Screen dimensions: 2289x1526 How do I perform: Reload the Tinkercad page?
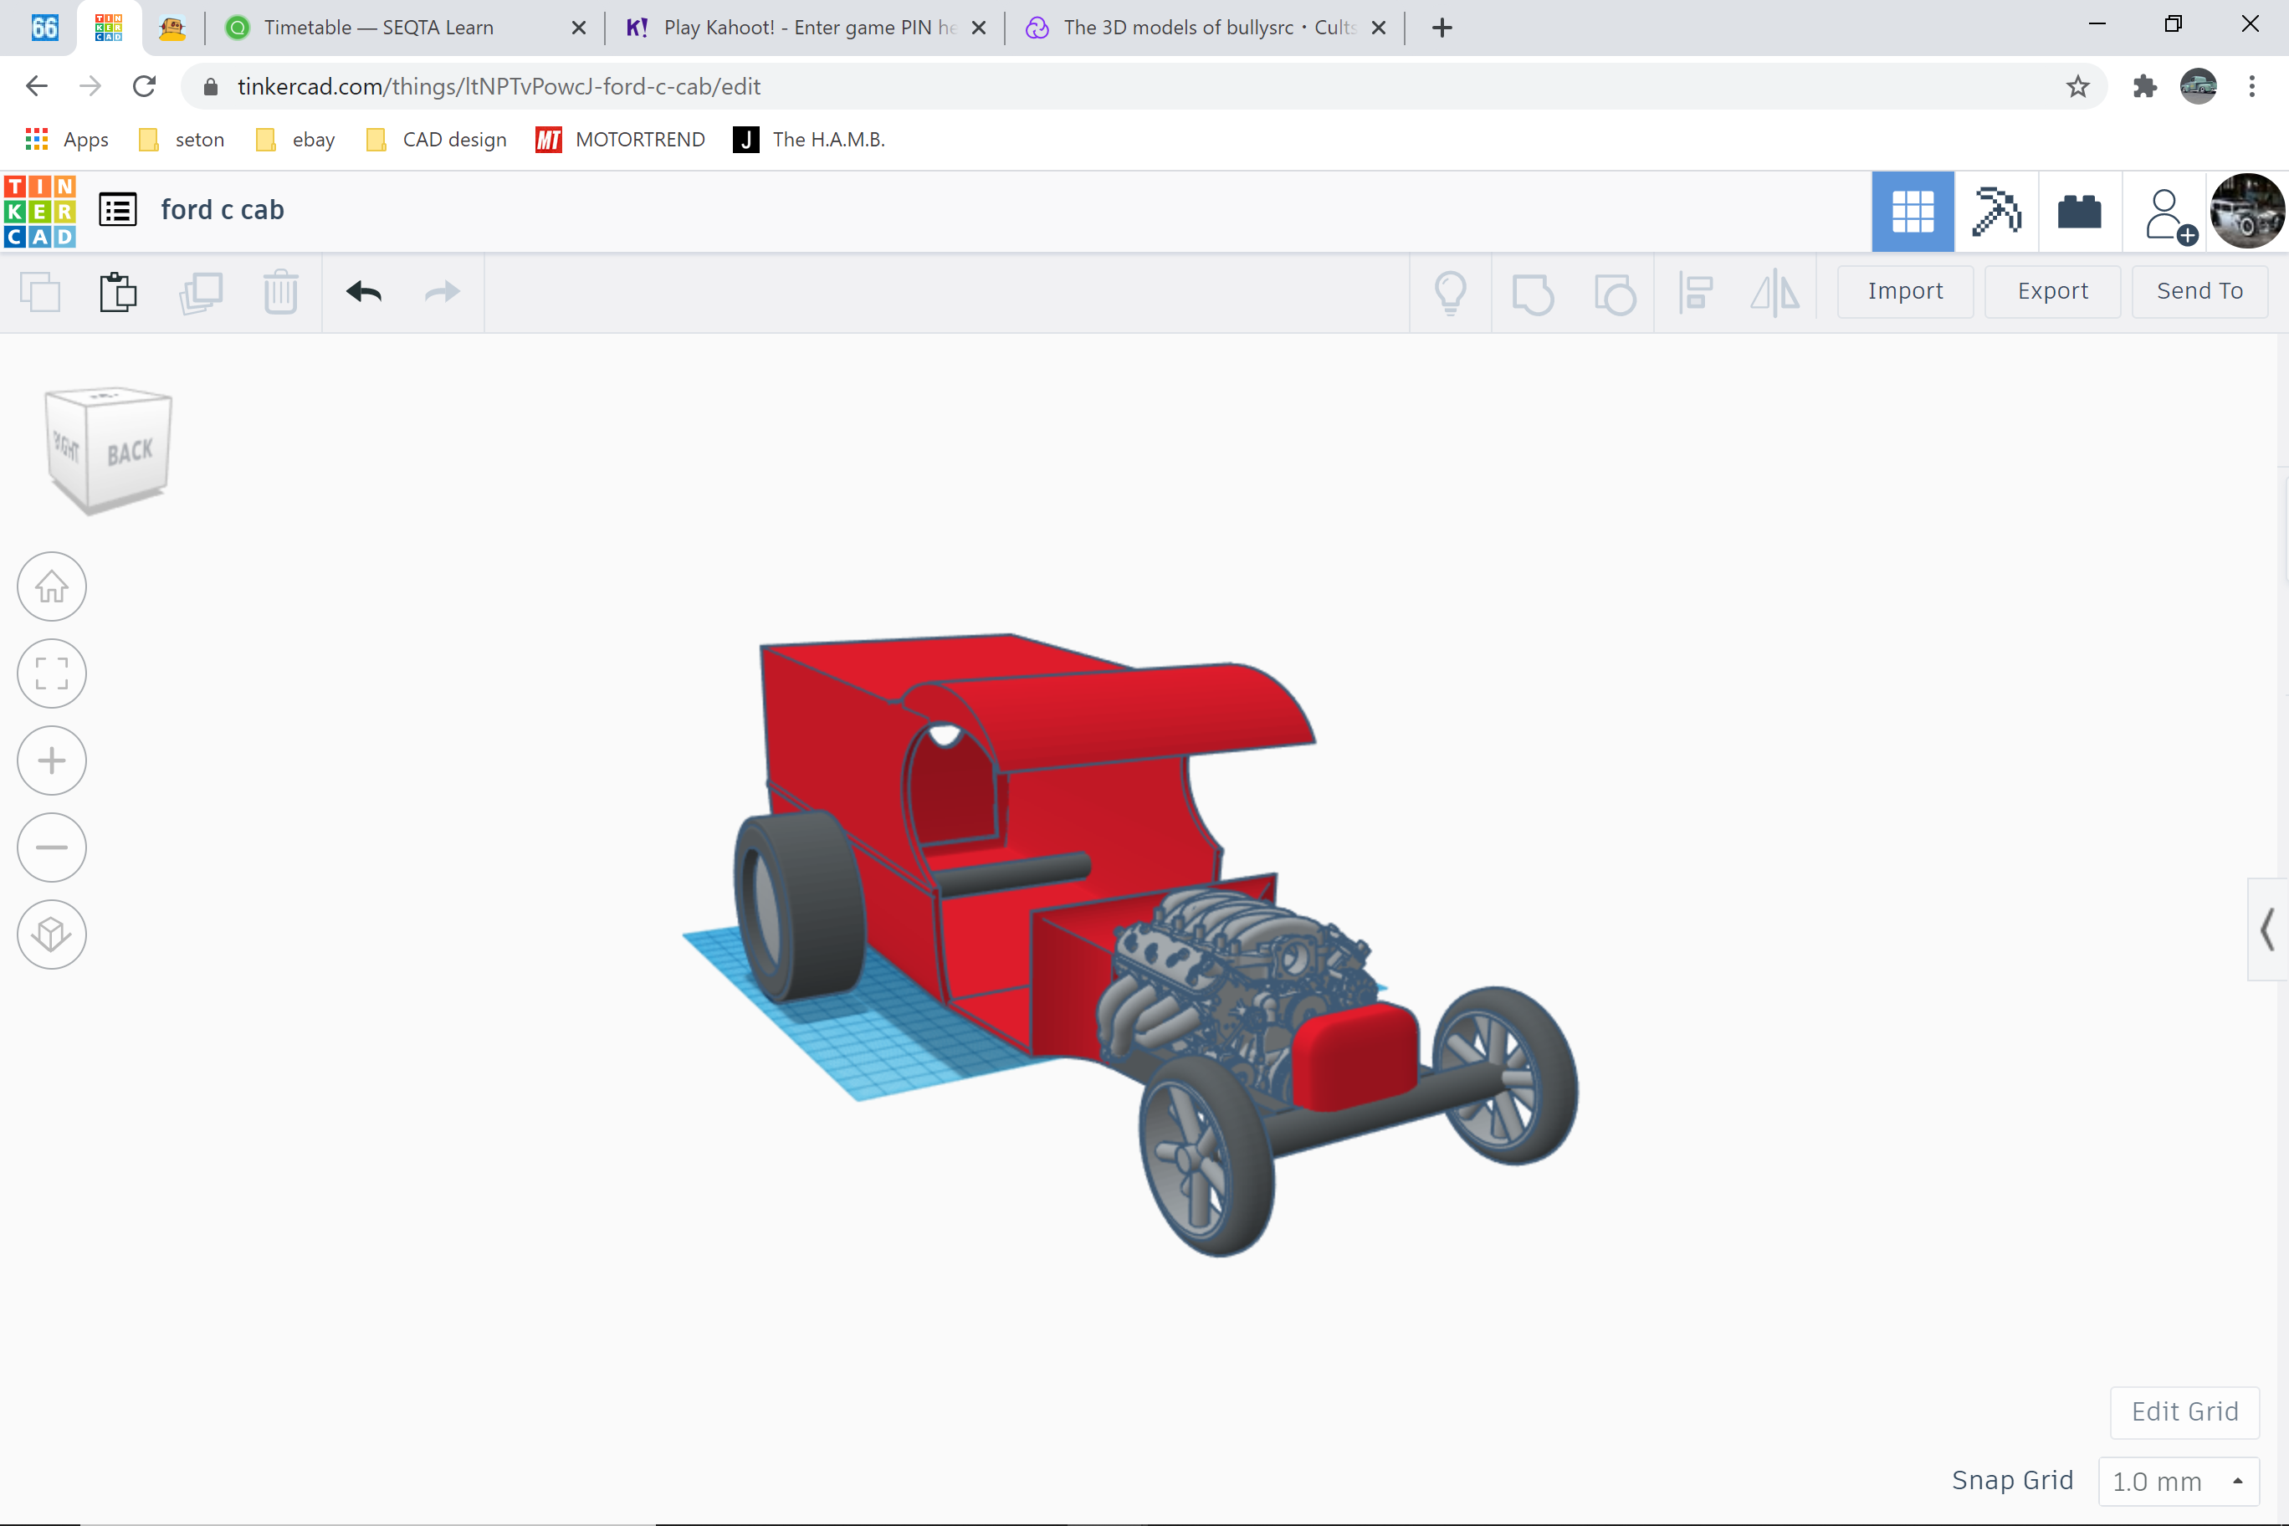(144, 87)
